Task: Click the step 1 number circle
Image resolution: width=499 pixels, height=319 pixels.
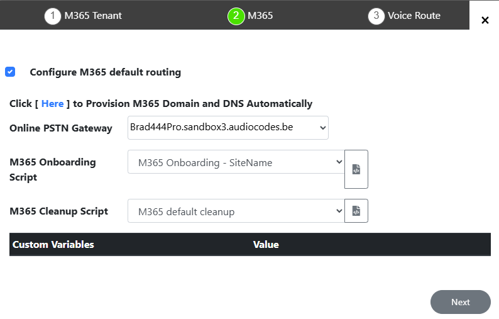Action: pos(53,16)
